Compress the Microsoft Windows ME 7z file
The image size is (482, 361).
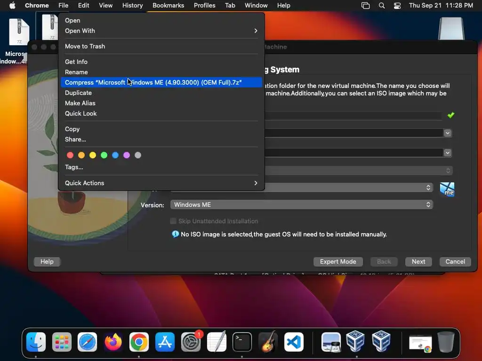pyautogui.click(x=161, y=82)
